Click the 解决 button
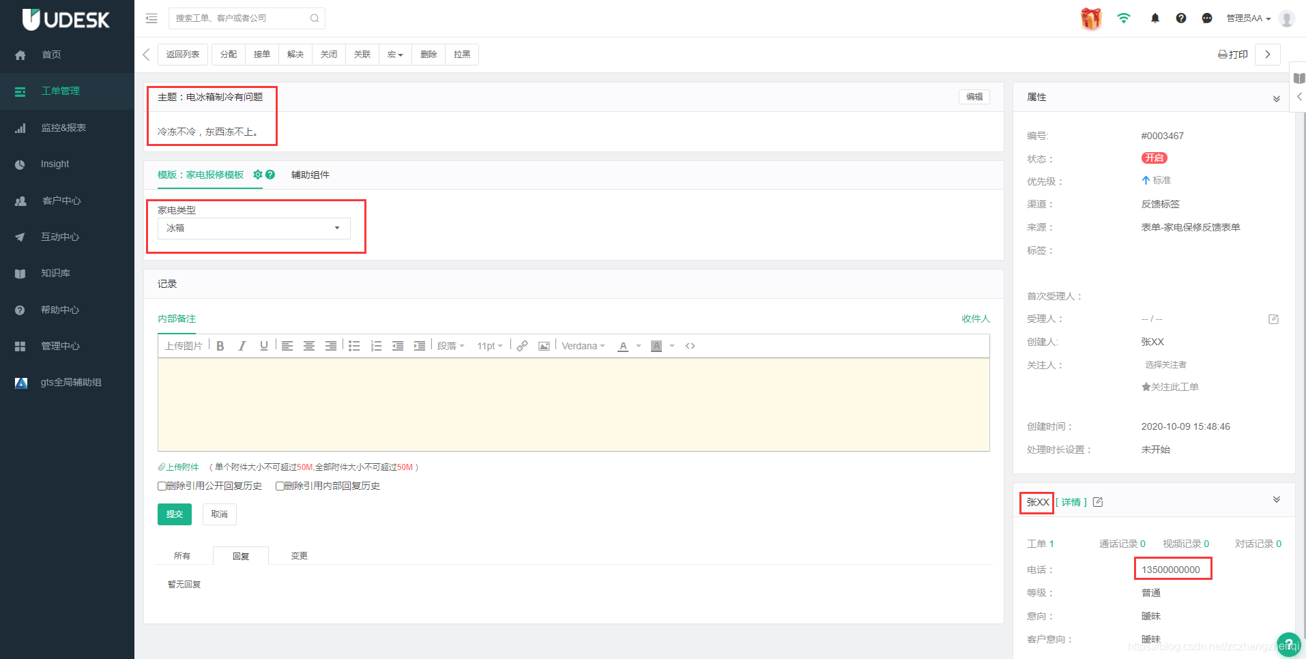The width and height of the screenshot is (1306, 659). tap(295, 55)
